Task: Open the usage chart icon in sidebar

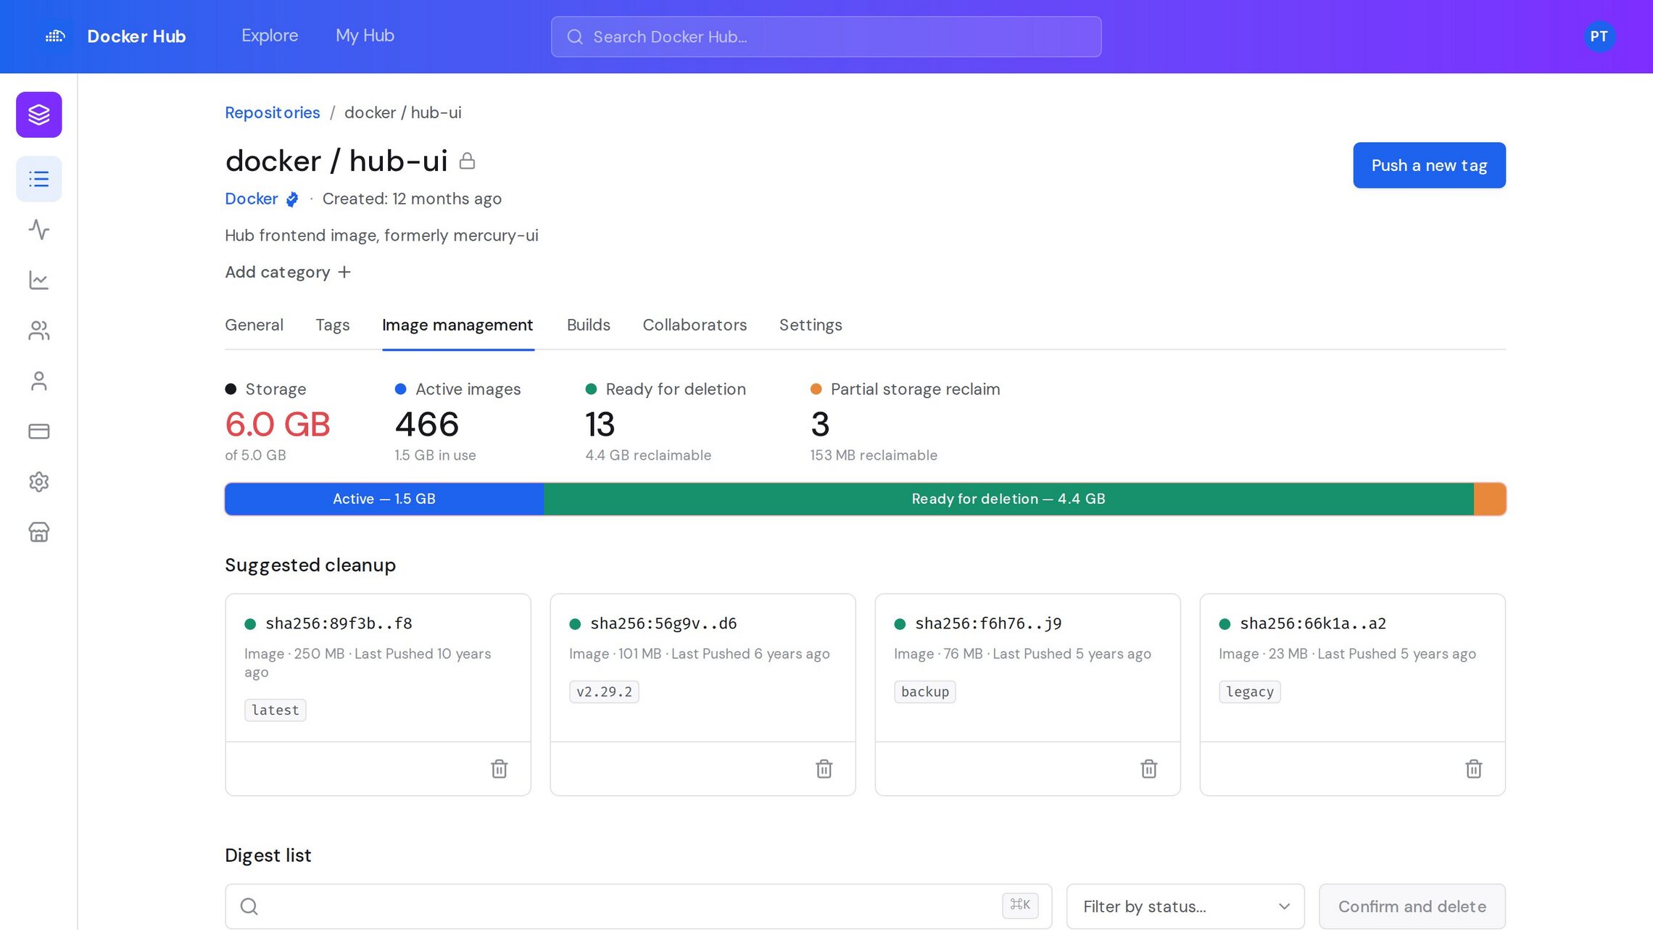Action: [39, 280]
